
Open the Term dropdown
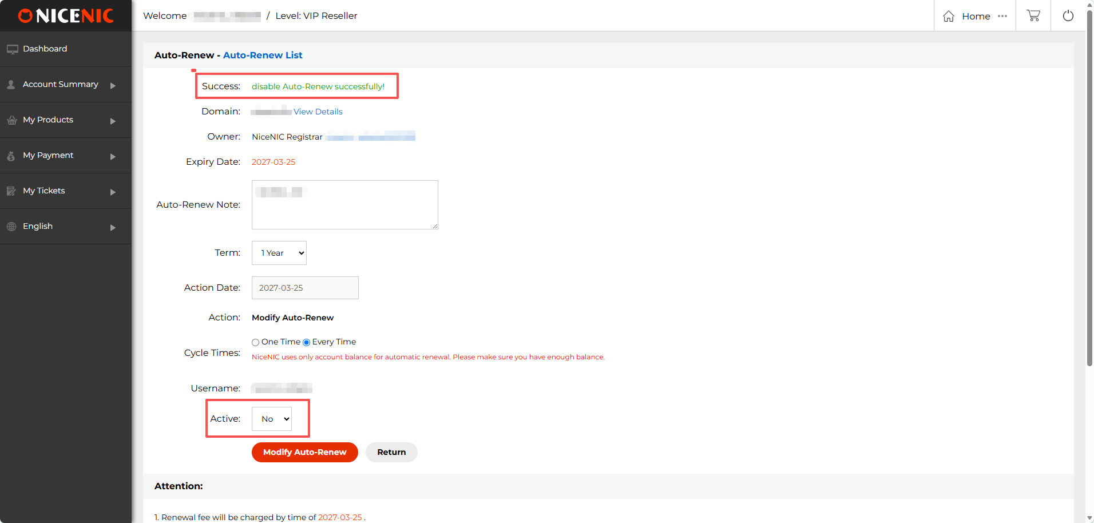tap(279, 253)
